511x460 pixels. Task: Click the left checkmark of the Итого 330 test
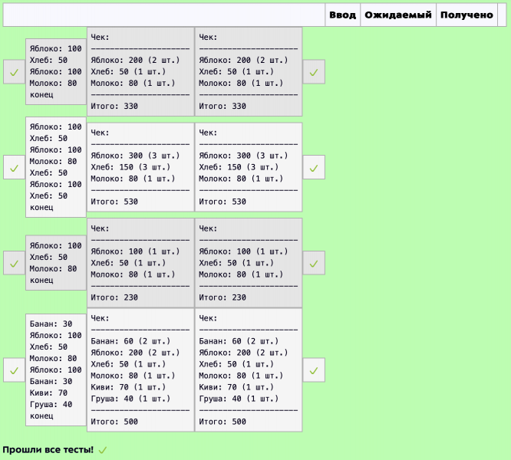tap(14, 72)
